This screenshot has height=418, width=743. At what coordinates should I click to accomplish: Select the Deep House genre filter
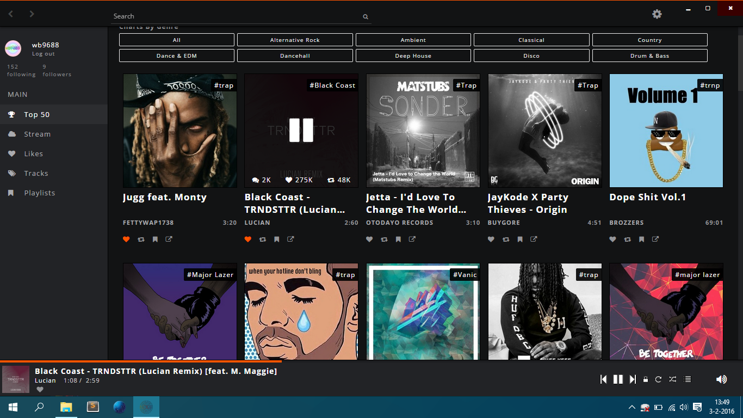pyautogui.click(x=413, y=56)
